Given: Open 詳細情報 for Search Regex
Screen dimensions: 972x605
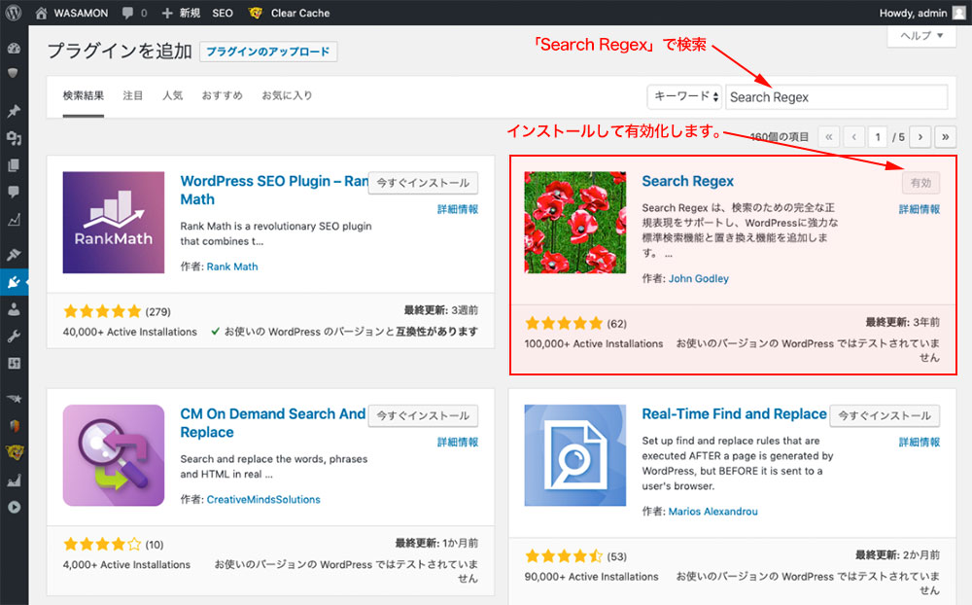Looking at the screenshot, I should (920, 210).
